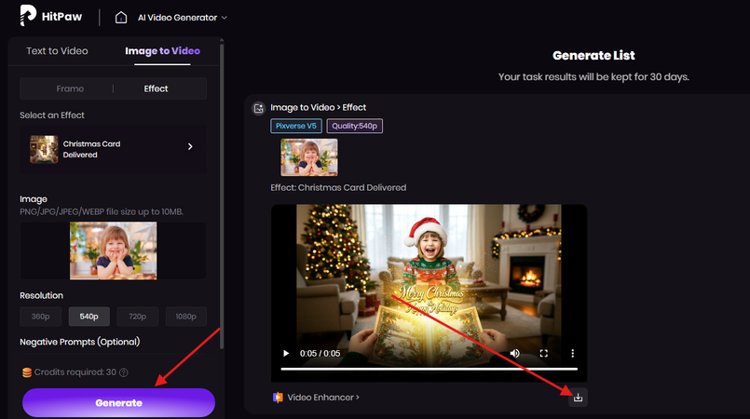Click the Pixverse V5 tag
Viewport: 750px width, 419px height.
[x=296, y=126]
